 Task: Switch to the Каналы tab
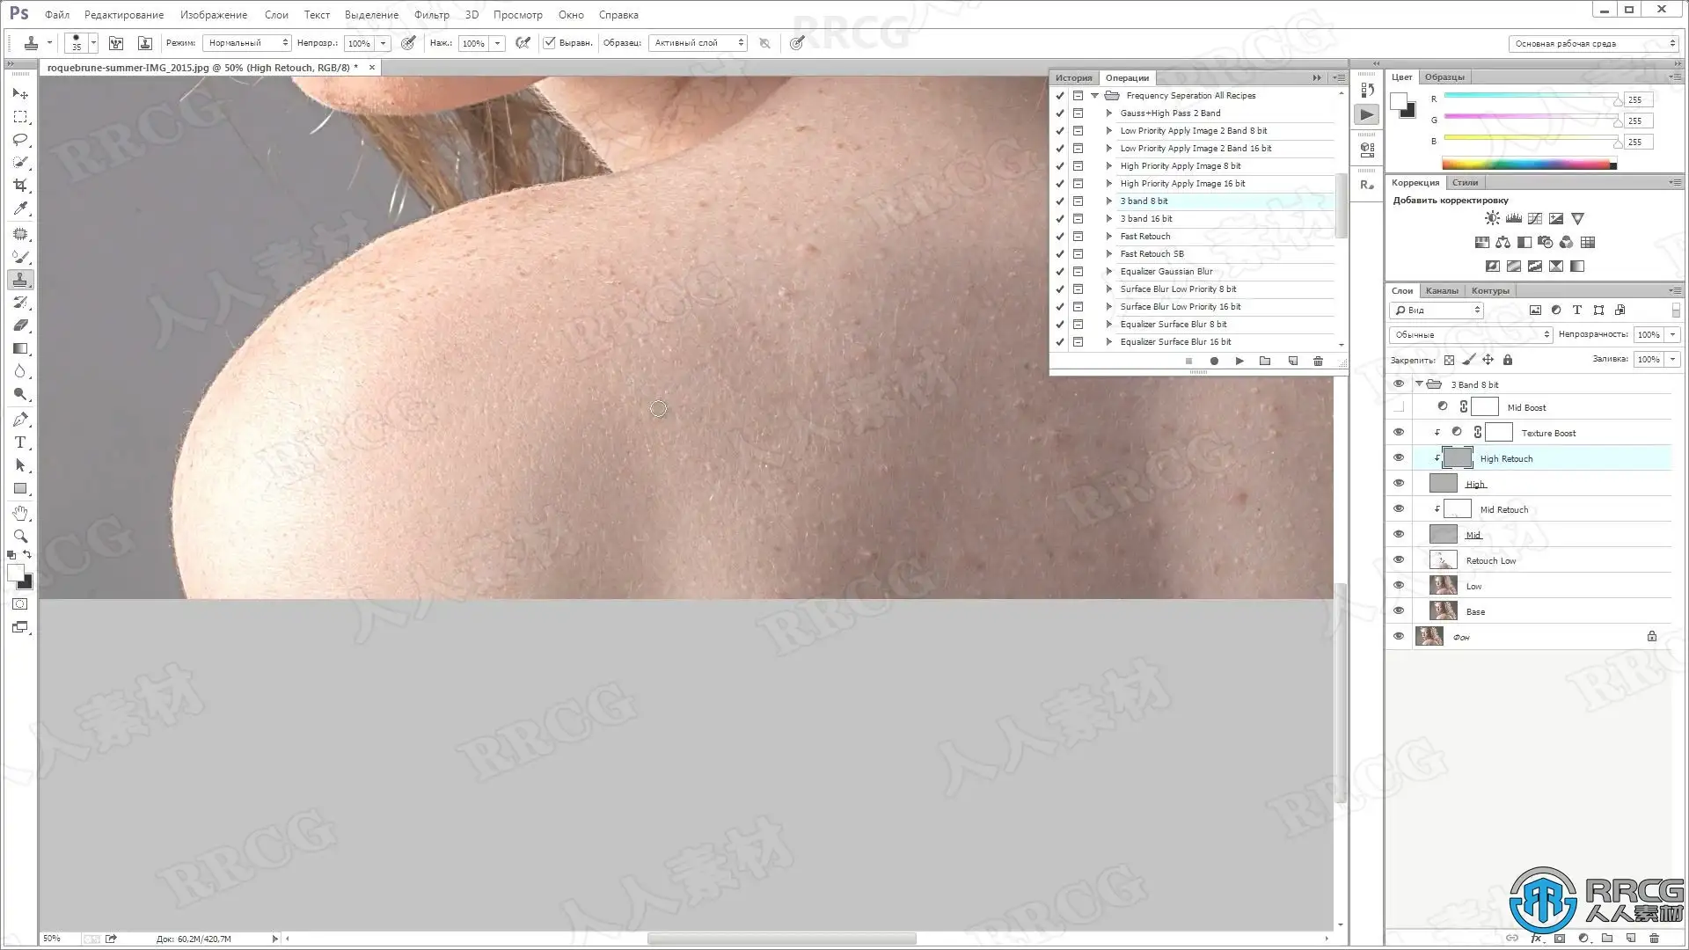(x=1441, y=290)
